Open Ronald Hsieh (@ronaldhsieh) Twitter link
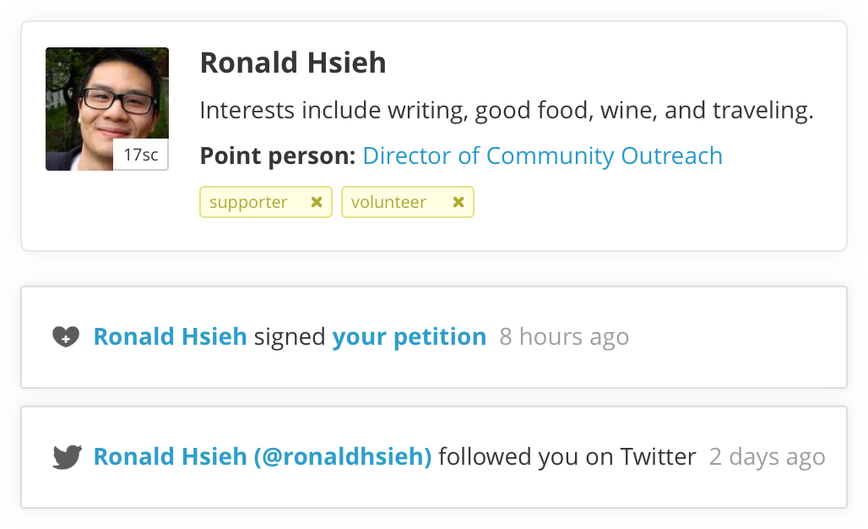The width and height of the screenshot is (868, 529). [263, 457]
